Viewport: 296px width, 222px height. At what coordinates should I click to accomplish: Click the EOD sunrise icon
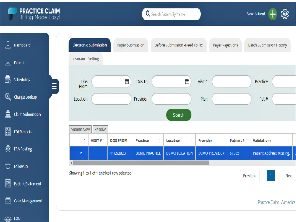click(x=8, y=218)
